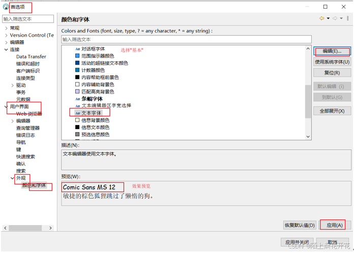The height and width of the screenshot is (253, 354).
Task: Click the 编辑(E)... button
Action: pos(332,51)
